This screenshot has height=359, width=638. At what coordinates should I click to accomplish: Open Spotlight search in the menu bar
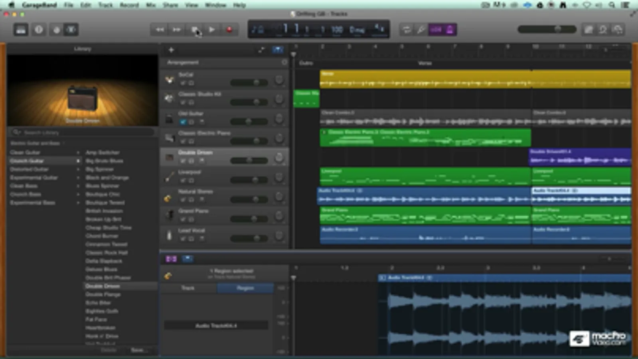coord(612,5)
